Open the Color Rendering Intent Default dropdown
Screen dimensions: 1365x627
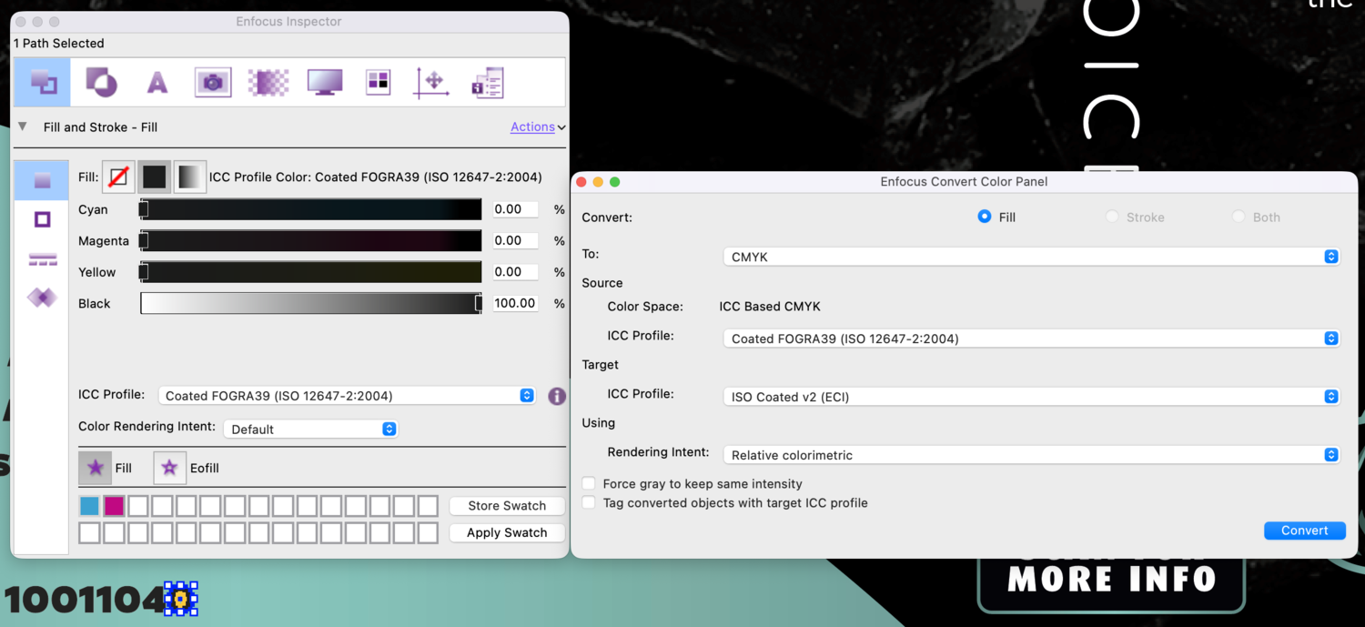click(310, 429)
